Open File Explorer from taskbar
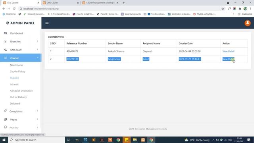This screenshot has width=254, height=143. 135,140
